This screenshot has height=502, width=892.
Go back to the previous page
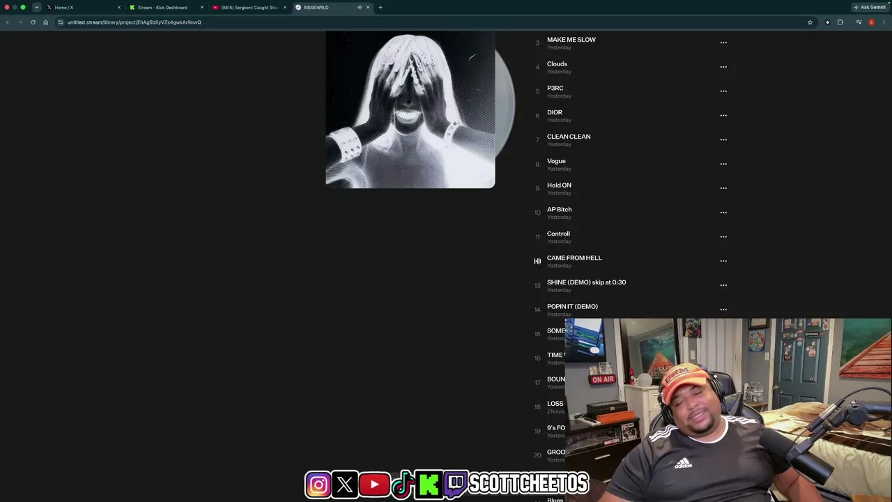click(x=8, y=22)
